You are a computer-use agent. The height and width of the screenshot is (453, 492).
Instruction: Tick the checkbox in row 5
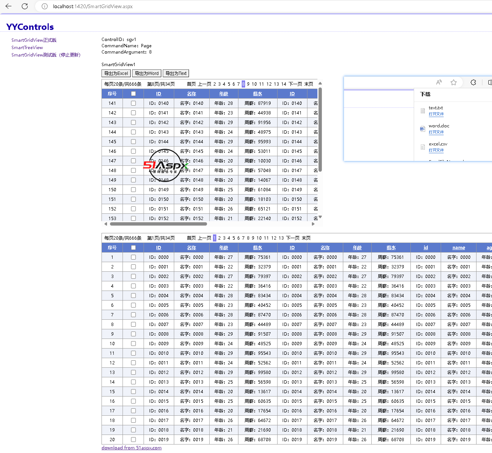pos(133,296)
